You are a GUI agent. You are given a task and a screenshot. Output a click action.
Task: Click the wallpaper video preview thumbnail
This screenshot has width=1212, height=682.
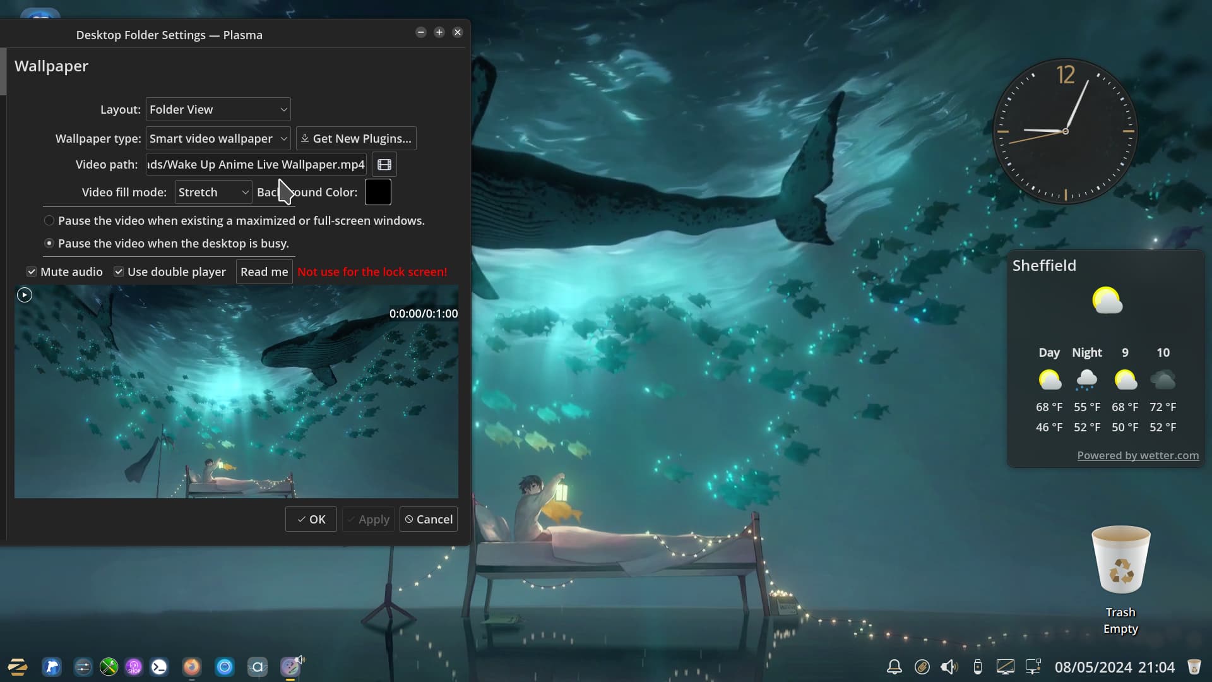(236, 392)
